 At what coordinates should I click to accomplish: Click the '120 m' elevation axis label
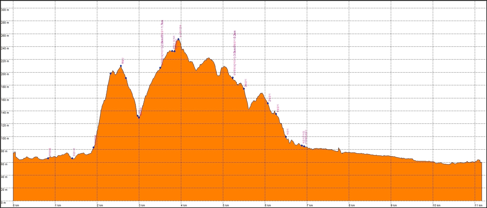(5, 125)
